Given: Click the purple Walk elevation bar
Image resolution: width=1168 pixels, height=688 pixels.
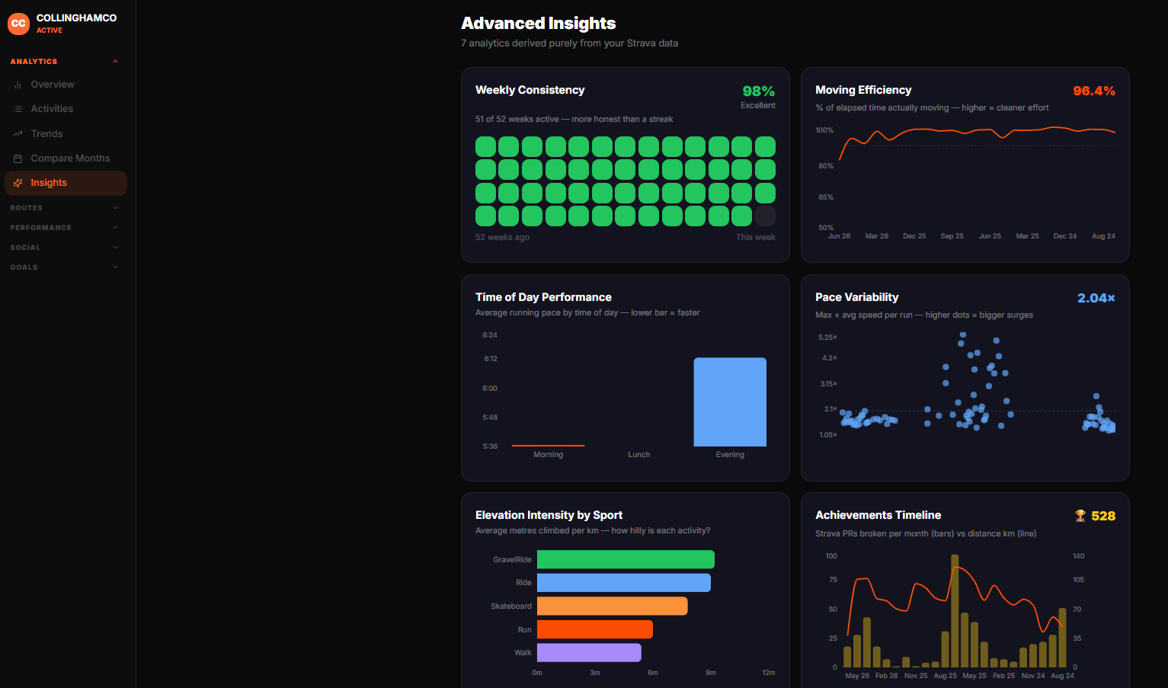Looking at the screenshot, I should click(589, 653).
